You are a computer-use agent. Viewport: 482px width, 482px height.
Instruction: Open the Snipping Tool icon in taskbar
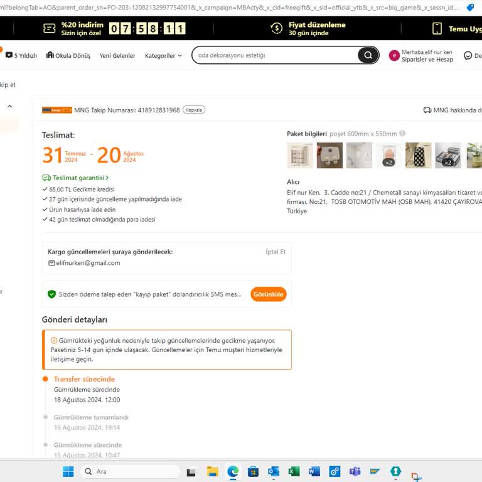click(x=415, y=476)
